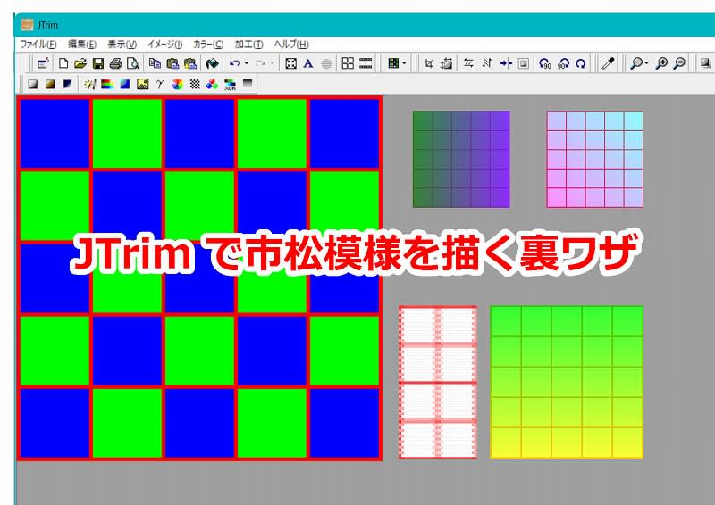This screenshot has height=505, width=715.
Task: Expand the green grid icon dropdown
Action: (x=404, y=63)
